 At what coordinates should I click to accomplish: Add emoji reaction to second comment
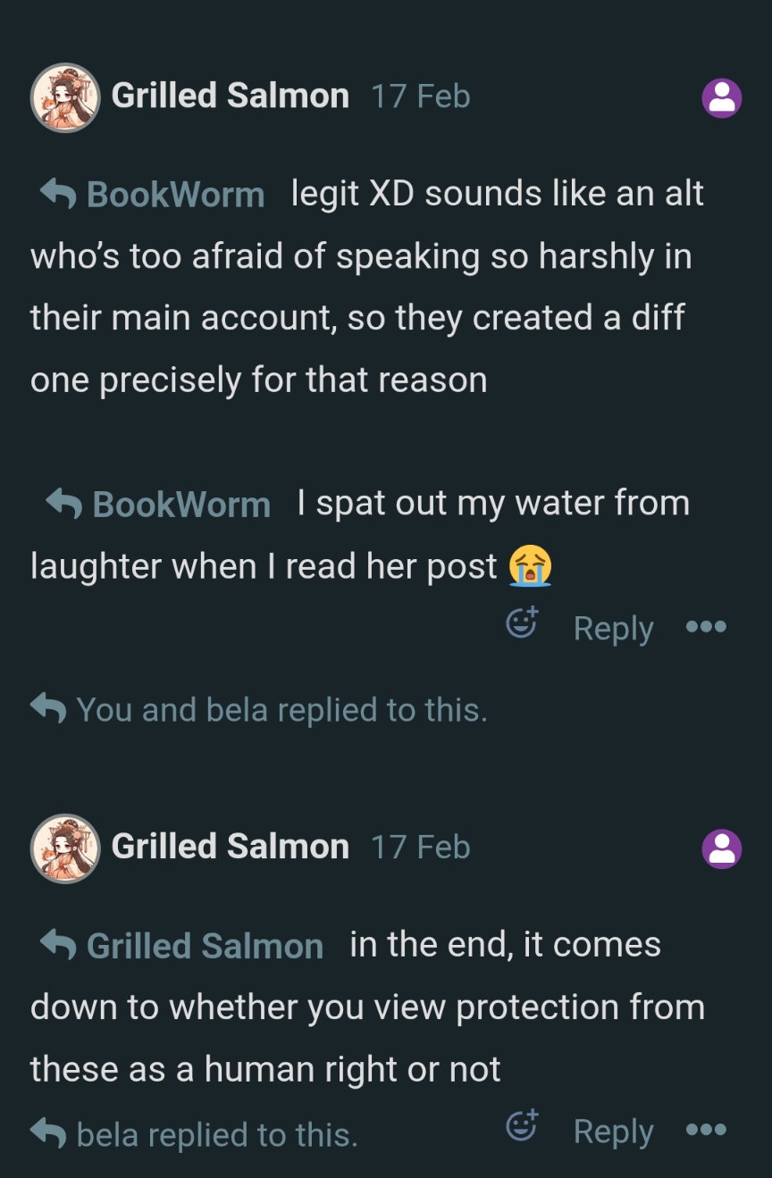click(x=522, y=1125)
